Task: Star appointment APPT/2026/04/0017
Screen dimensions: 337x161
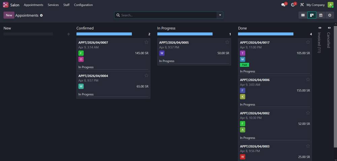Action: [x=308, y=42]
